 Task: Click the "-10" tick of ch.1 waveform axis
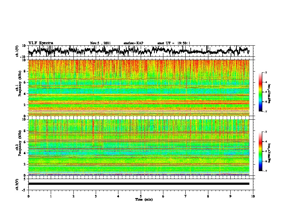point(23,57)
